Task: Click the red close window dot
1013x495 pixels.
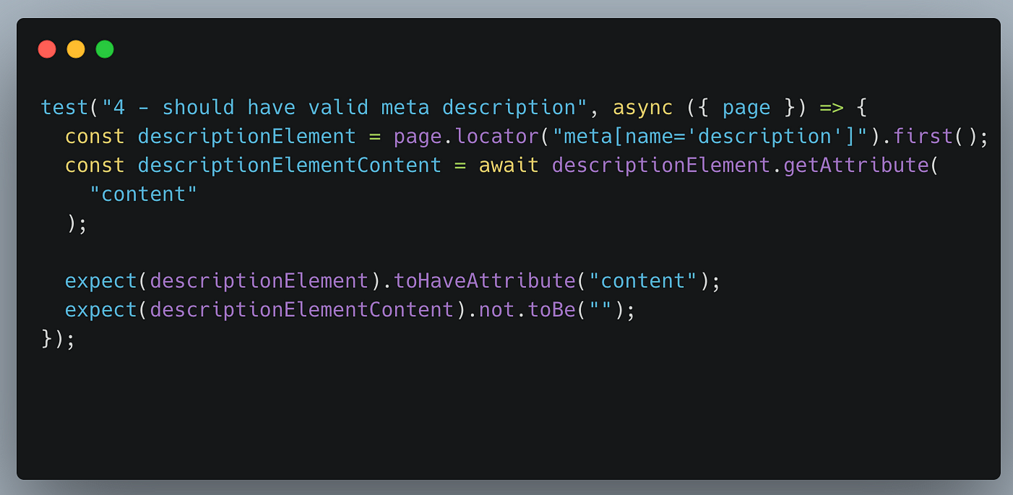Action: click(x=47, y=49)
